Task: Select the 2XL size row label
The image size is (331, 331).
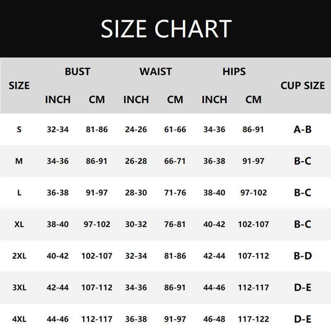Action: pyautogui.click(x=19, y=256)
